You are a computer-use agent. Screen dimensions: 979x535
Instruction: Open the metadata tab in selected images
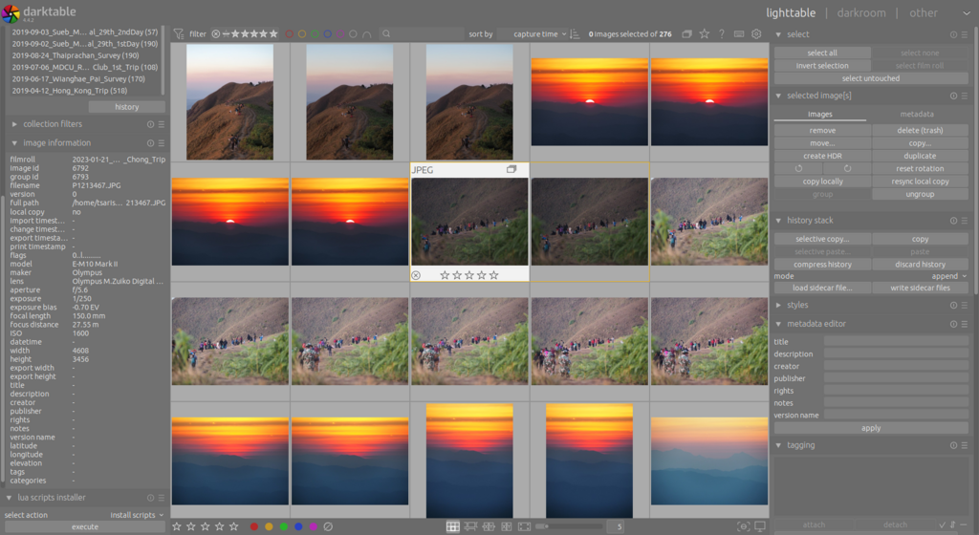[917, 114]
